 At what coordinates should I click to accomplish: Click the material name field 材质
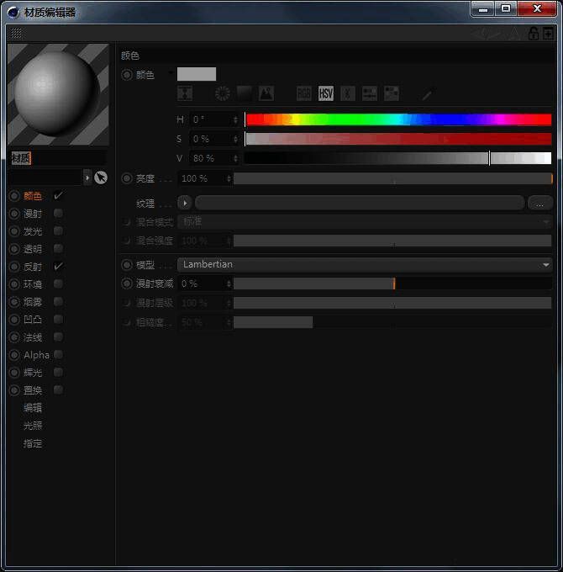click(x=57, y=158)
